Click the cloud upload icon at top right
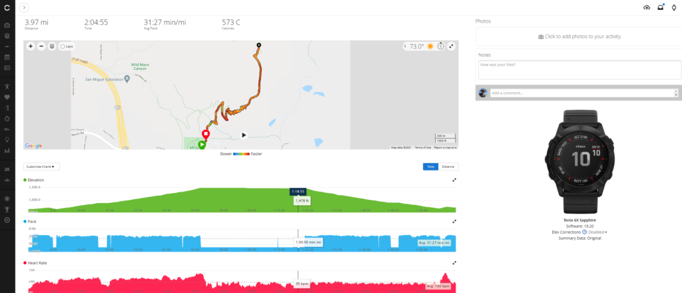The width and height of the screenshot is (682, 293). tap(647, 7)
